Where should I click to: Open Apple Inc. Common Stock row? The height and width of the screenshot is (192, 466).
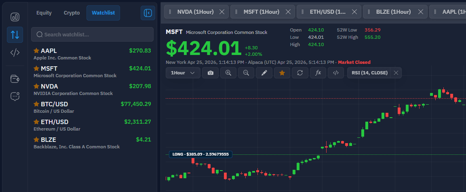(93, 54)
